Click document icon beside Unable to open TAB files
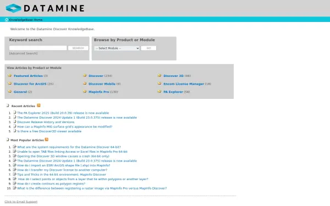The height and width of the screenshot is (206, 330). (14, 151)
